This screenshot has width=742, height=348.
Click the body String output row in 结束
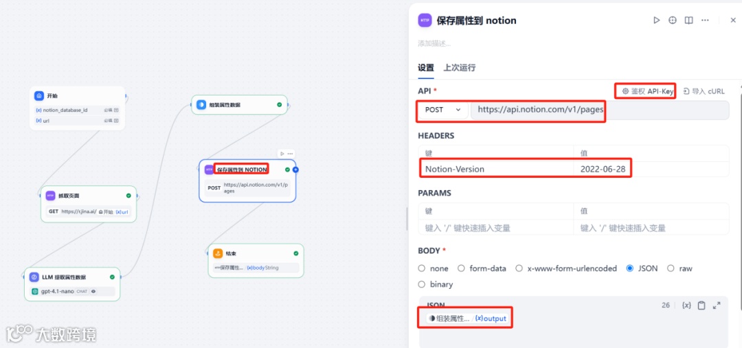(256, 268)
